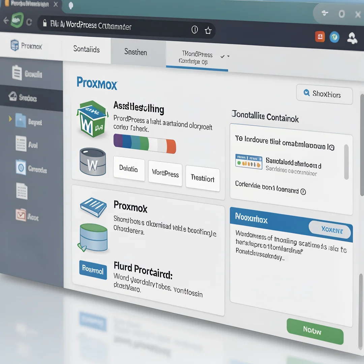The image size is (364, 364).
Task: Click the WordPress Container address bar
Action: pos(126,27)
